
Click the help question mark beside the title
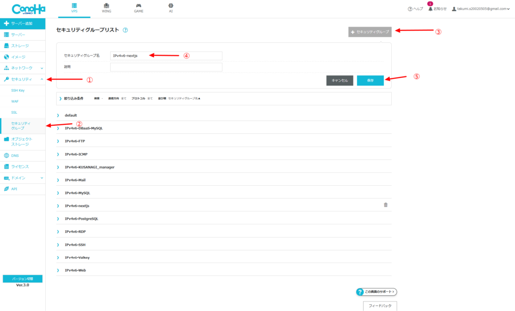[x=125, y=30]
